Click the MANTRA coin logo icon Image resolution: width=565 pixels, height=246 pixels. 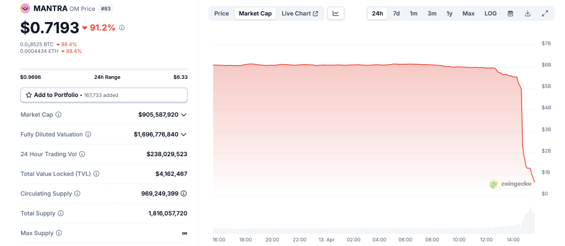coord(25,8)
